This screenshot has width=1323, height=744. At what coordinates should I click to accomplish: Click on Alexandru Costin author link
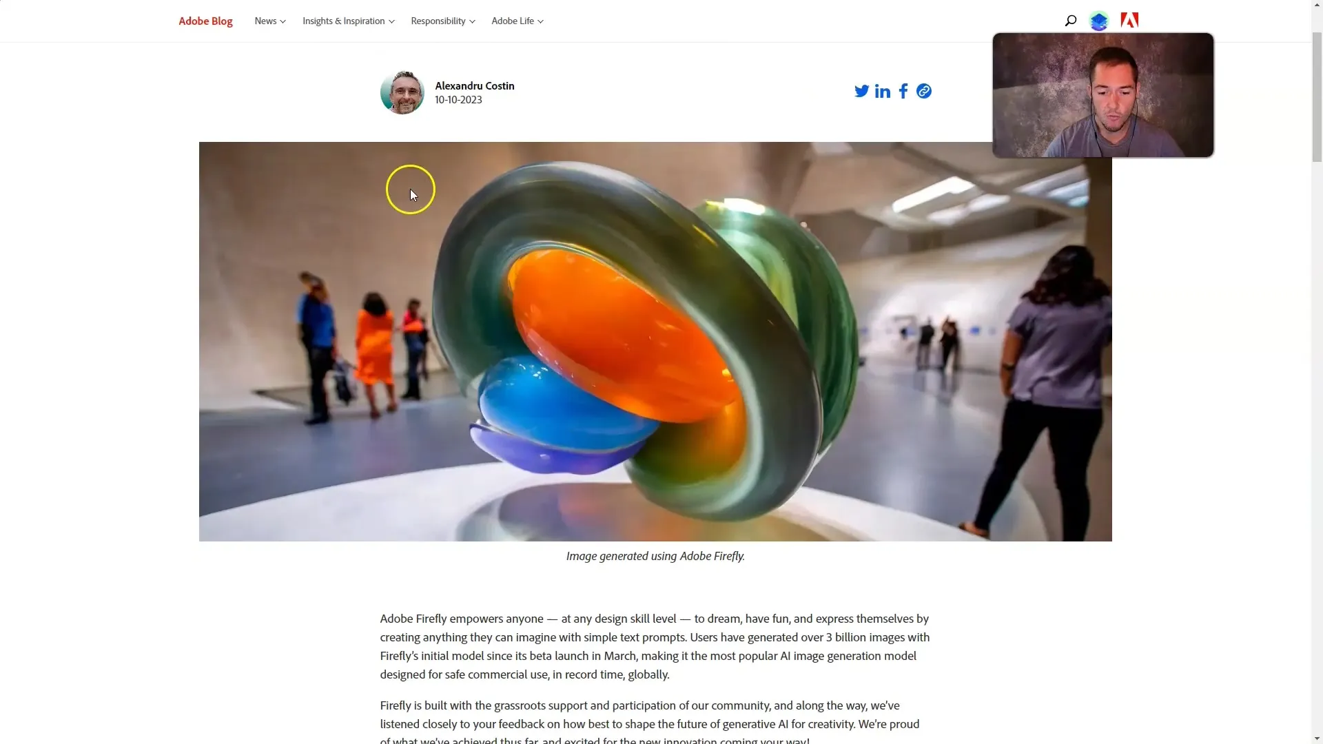(x=474, y=85)
